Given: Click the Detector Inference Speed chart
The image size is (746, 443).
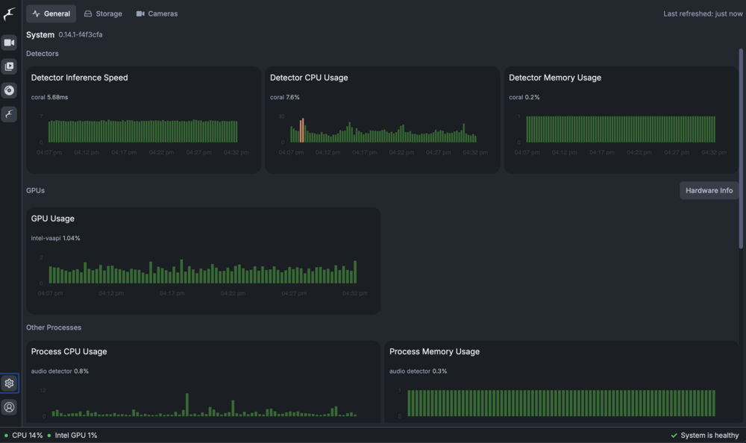Looking at the screenshot, I should [142, 131].
